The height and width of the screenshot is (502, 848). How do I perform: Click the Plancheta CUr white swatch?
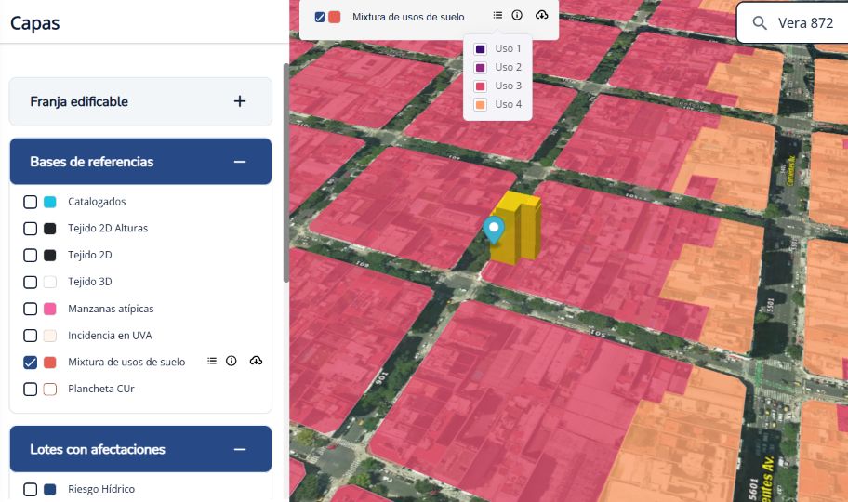pyautogui.click(x=50, y=389)
